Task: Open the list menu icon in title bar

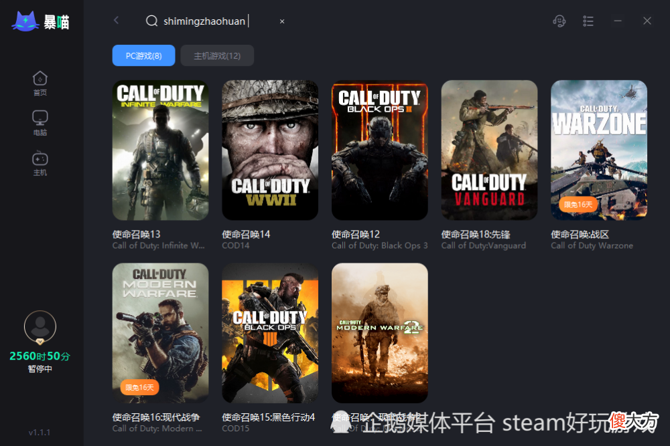Action: pos(588,21)
